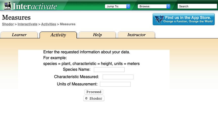Open the Jump To dropdown
Image resolution: width=218 pixels, height=138 pixels.
click(x=118, y=6)
